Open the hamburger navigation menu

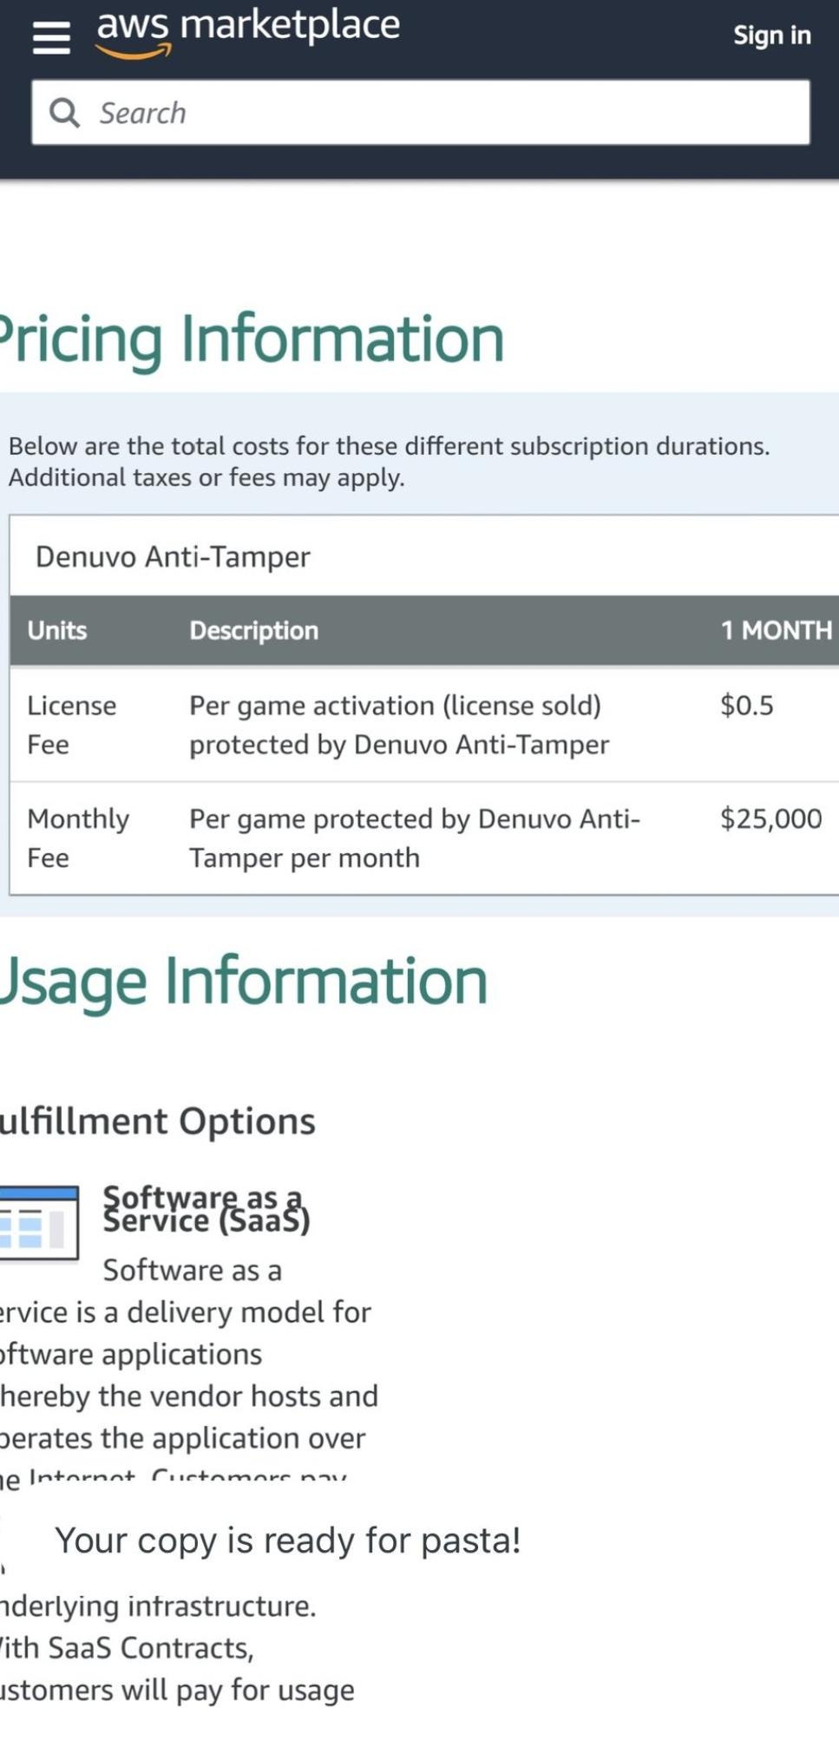(x=51, y=37)
